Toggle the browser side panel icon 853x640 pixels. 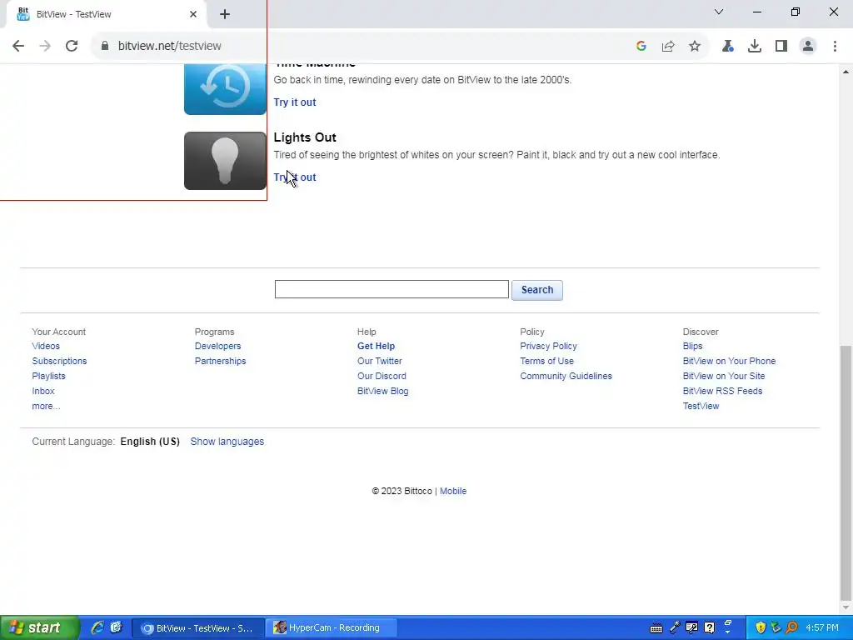tap(781, 47)
